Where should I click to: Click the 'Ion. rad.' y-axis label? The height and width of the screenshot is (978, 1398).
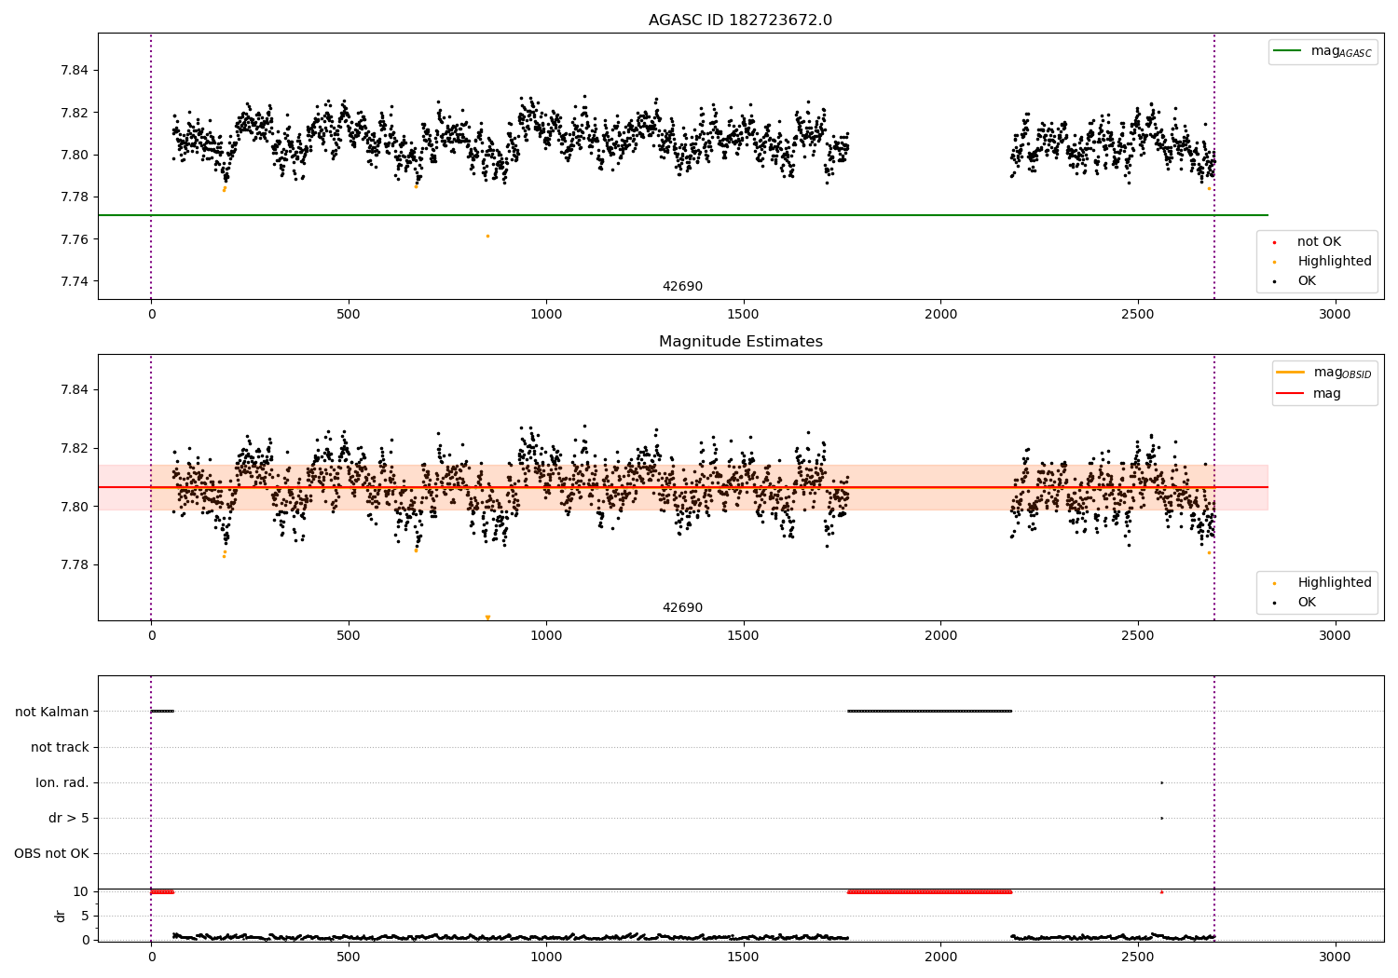[62, 782]
